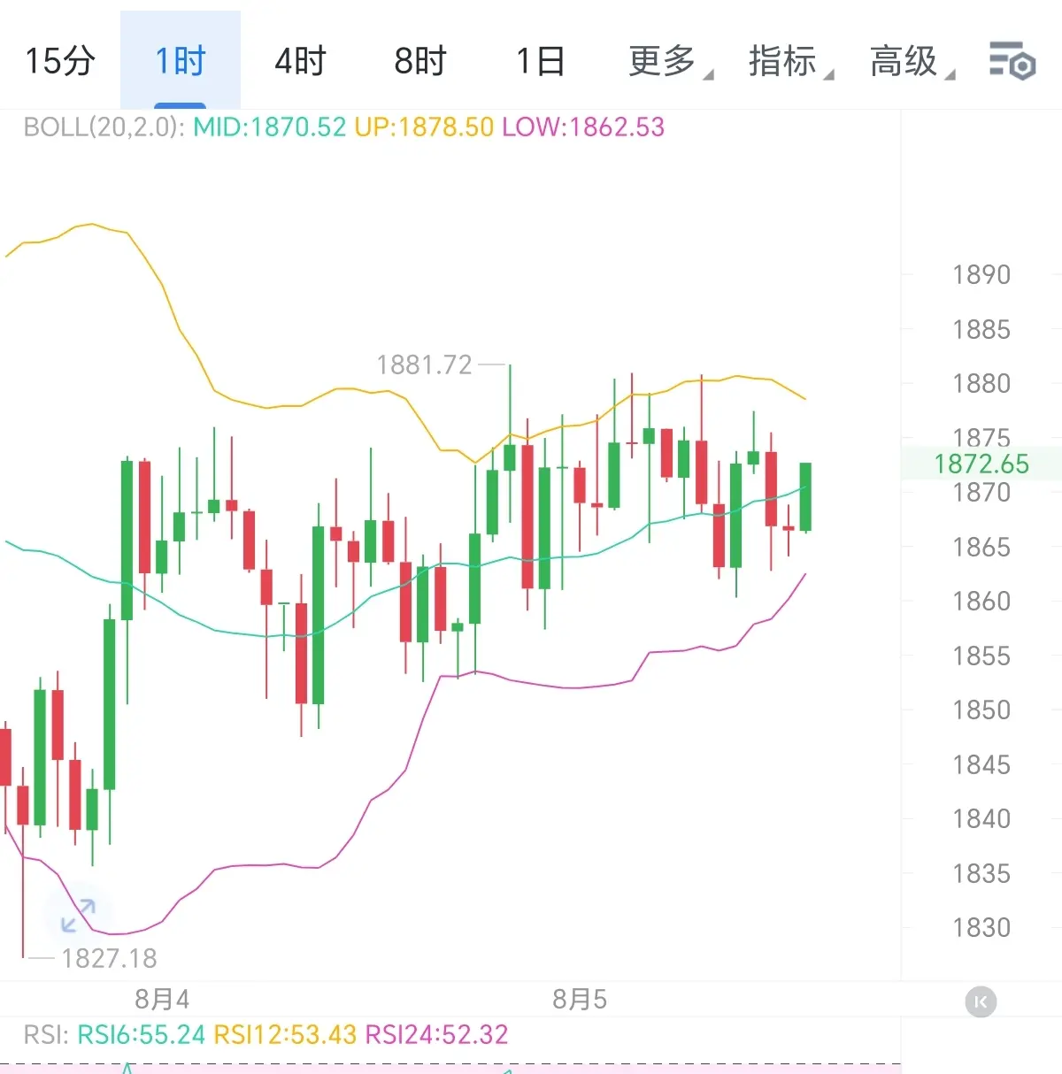
Task: Click the 1890 price axis label
Action: pyautogui.click(x=981, y=275)
